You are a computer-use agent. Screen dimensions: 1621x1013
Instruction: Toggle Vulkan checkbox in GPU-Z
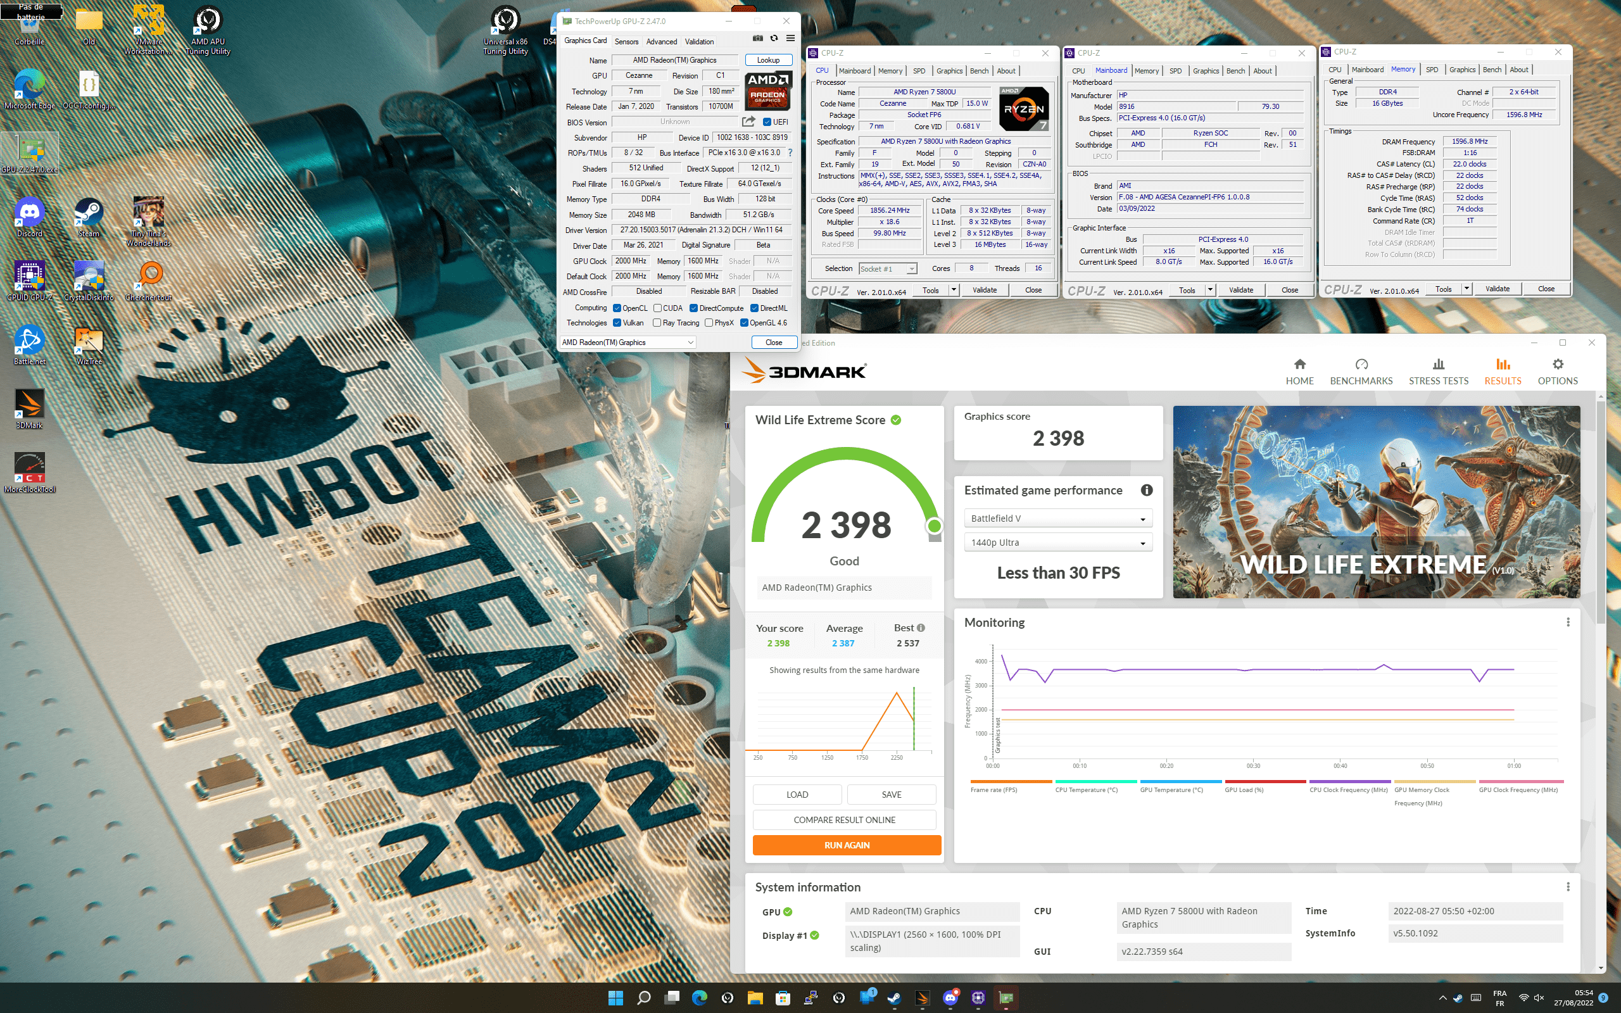[617, 323]
